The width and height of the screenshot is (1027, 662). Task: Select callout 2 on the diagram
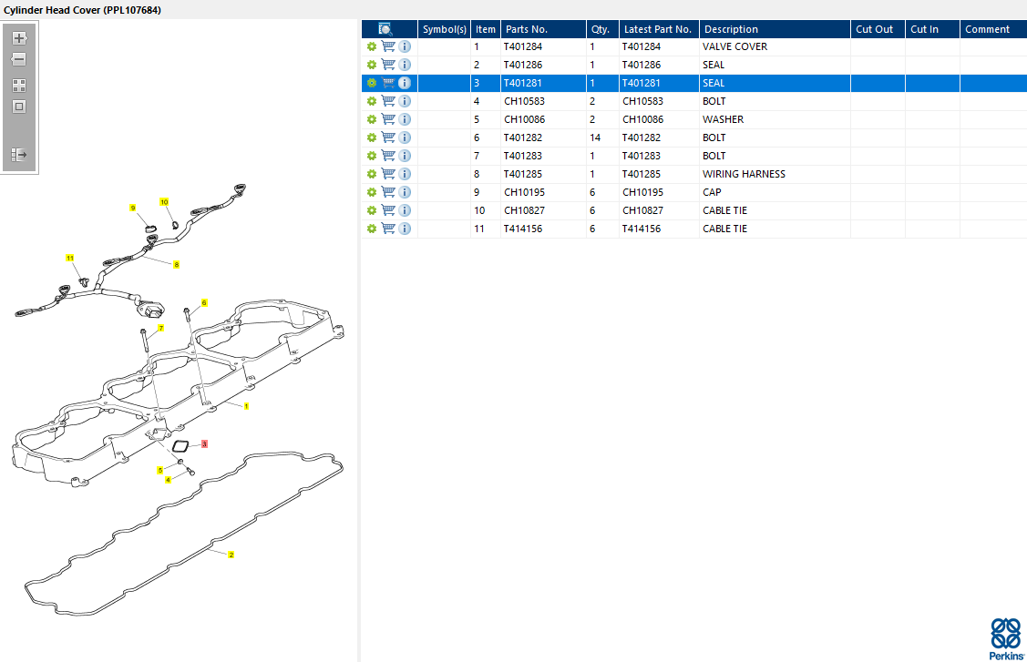point(231,555)
